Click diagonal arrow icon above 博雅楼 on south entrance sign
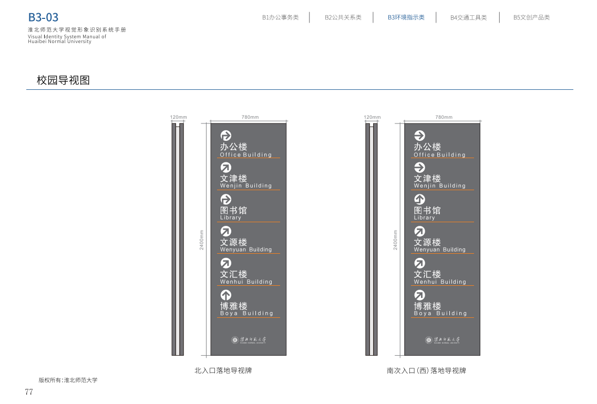The height and width of the screenshot is (404, 597). pyautogui.click(x=419, y=295)
